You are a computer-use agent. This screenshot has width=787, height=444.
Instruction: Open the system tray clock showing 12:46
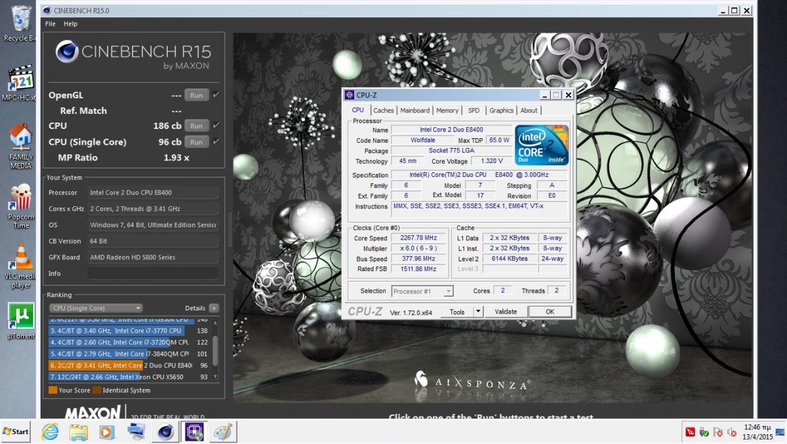(x=757, y=432)
